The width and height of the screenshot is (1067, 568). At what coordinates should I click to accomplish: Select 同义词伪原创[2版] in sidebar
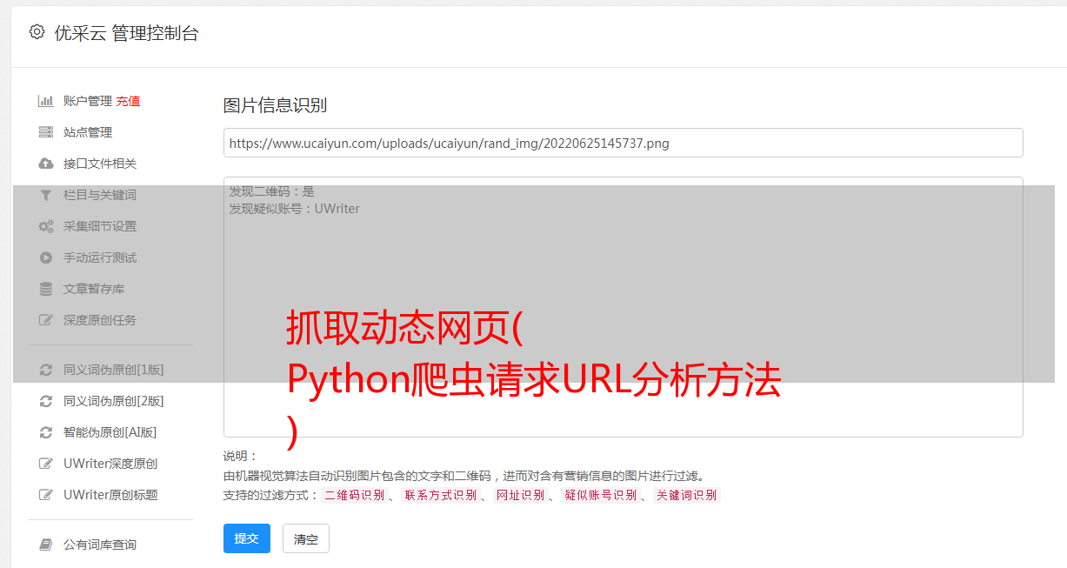tap(113, 401)
